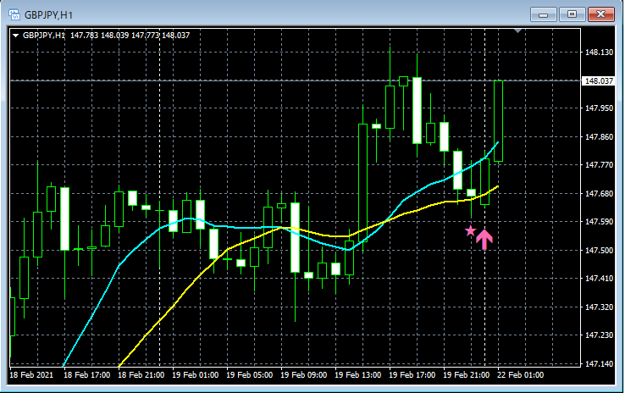Click the 22 Feb 01:00 time label
Image resolution: width=625 pixels, height=393 pixels.
[520, 375]
